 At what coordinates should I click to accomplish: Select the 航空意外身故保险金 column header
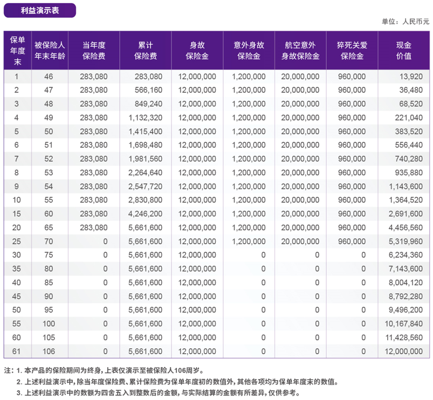click(300, 51)
